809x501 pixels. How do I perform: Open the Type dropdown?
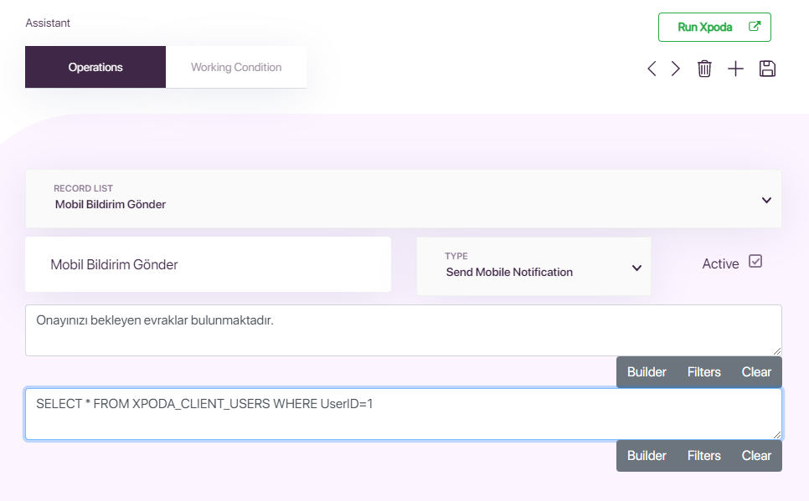[533, 266]
